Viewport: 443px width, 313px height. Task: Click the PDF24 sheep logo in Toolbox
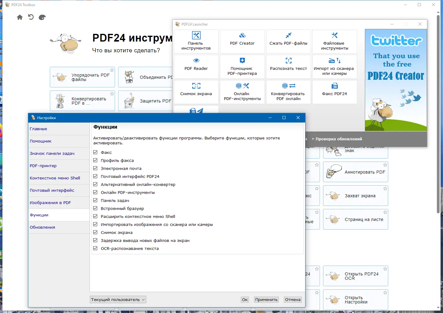pyautogui.click(x=66, y=43)
